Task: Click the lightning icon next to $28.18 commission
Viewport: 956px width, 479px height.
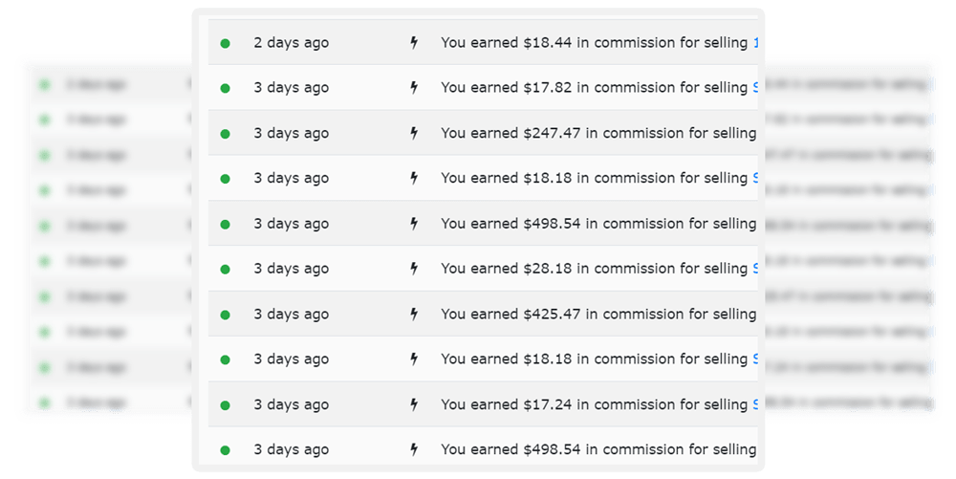Action: click(414, 269)
